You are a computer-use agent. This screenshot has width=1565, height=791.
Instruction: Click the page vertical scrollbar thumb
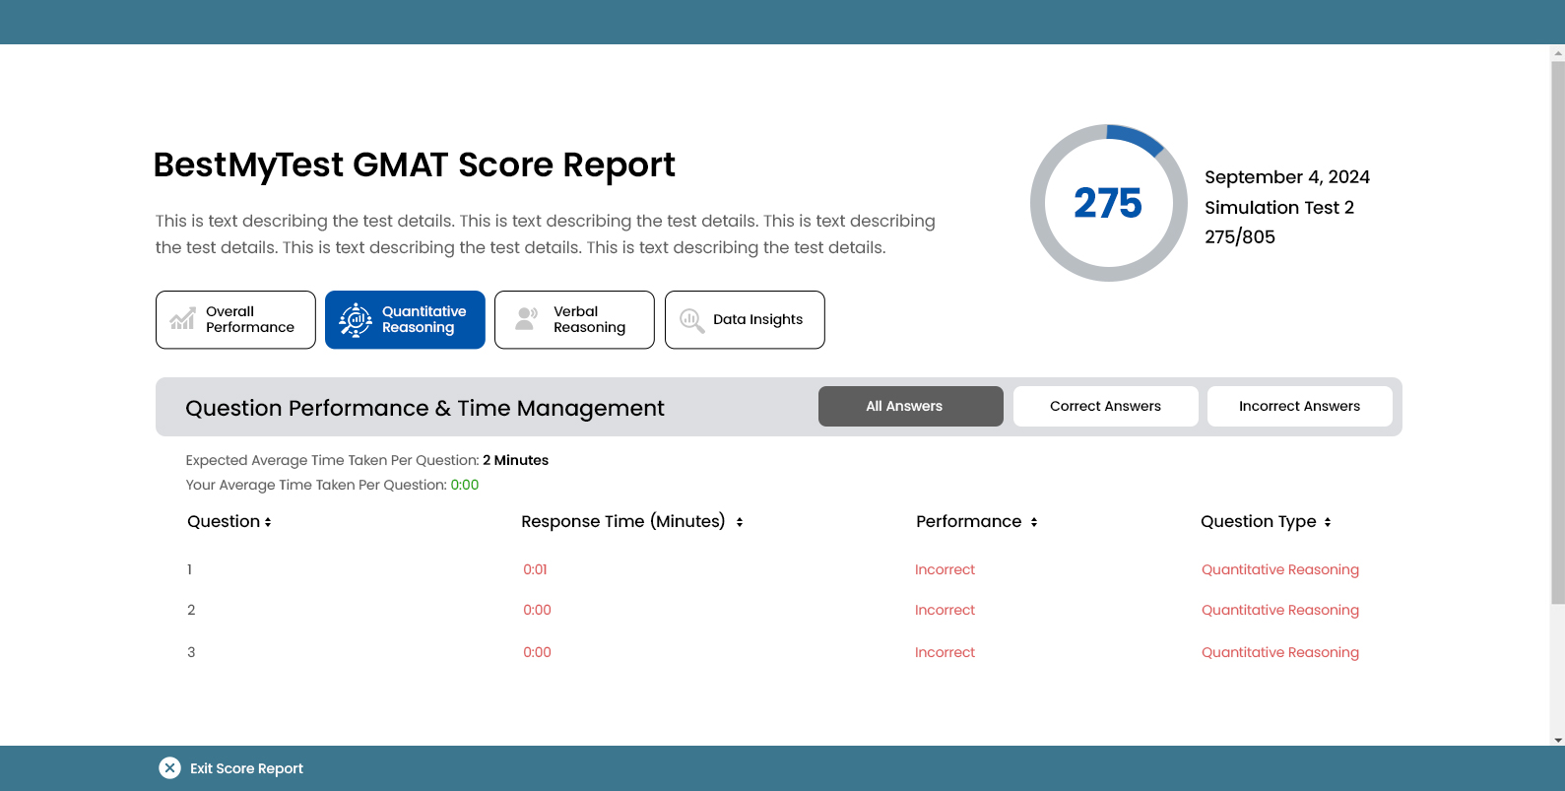[1558, 331]
